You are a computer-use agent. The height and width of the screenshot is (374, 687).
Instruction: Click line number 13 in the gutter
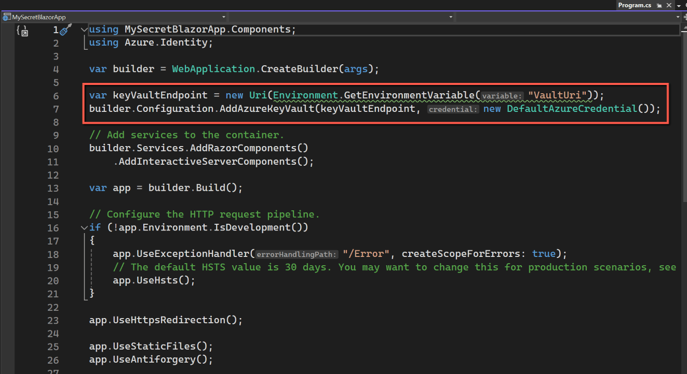coord(53,188)
